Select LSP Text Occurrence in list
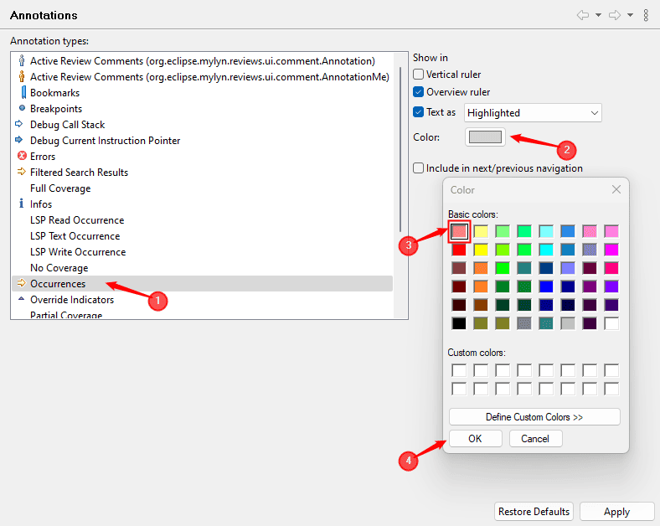Screen dimensions: 660x526 [203, 236]
